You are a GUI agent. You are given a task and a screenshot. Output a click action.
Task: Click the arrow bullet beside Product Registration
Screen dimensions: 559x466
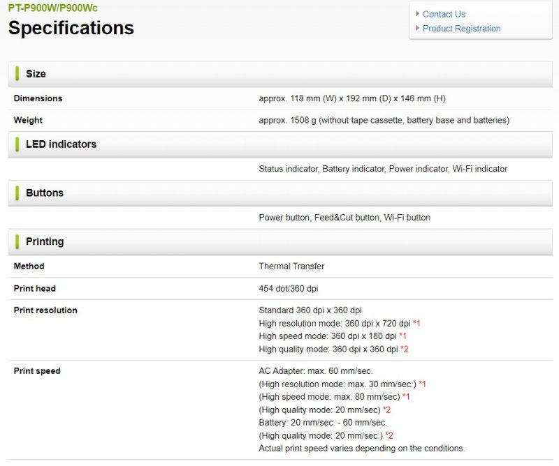coord(417,28)
